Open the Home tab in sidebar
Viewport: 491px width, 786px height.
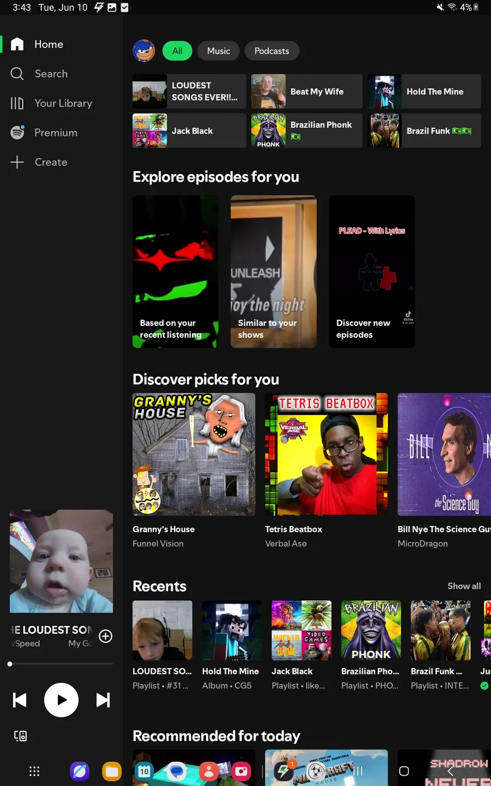point(37,44)
